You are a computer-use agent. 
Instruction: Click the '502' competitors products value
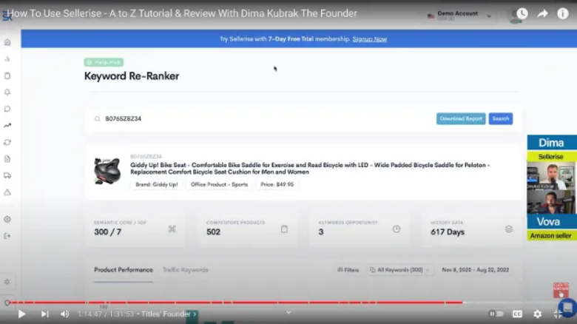(x=214, y=232)
